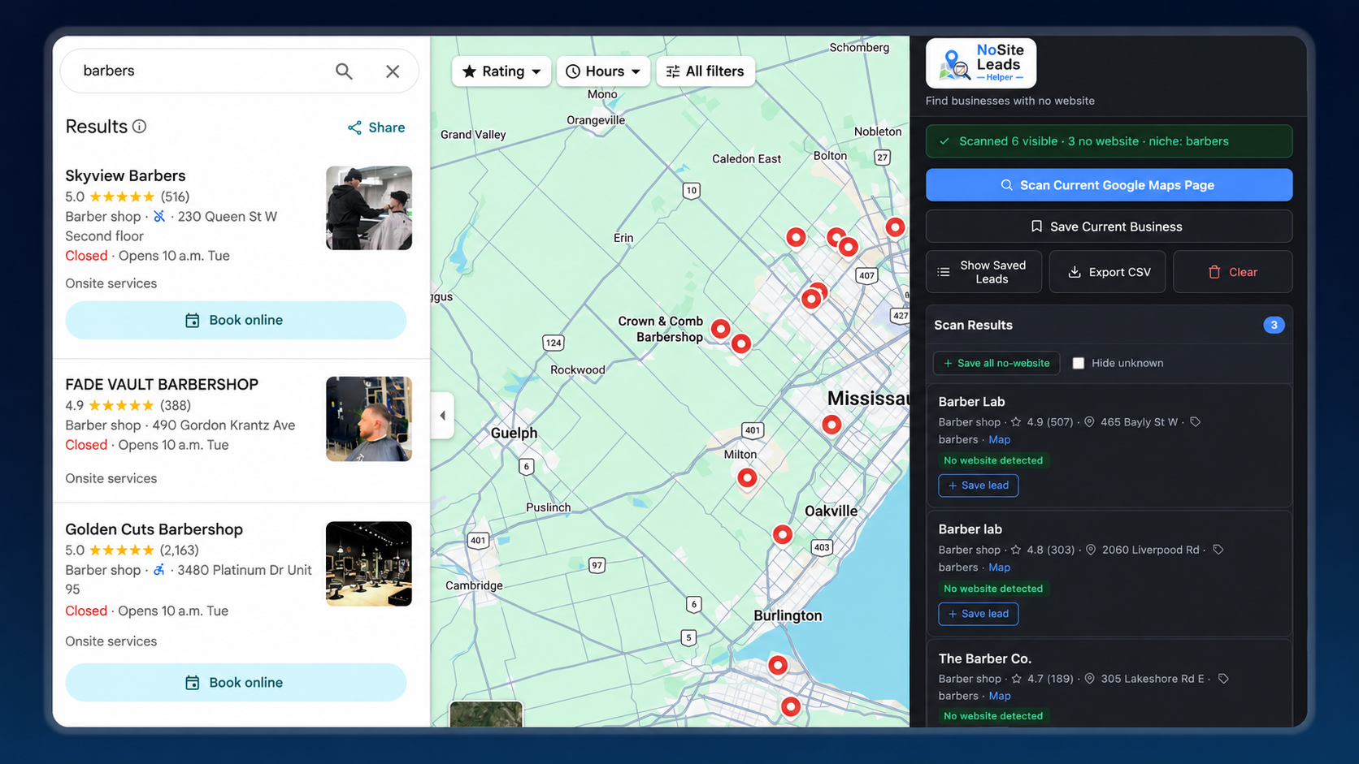The image size is (1359, 764).
Task: Open the Rating filter dropdown
Action: click(x=501, y=71)
